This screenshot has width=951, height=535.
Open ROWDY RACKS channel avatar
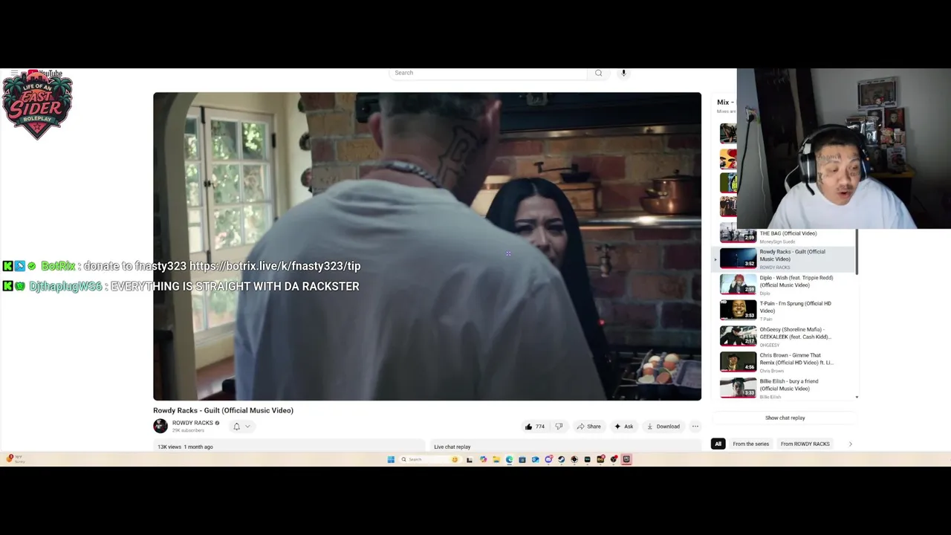[x=160, y=426]
